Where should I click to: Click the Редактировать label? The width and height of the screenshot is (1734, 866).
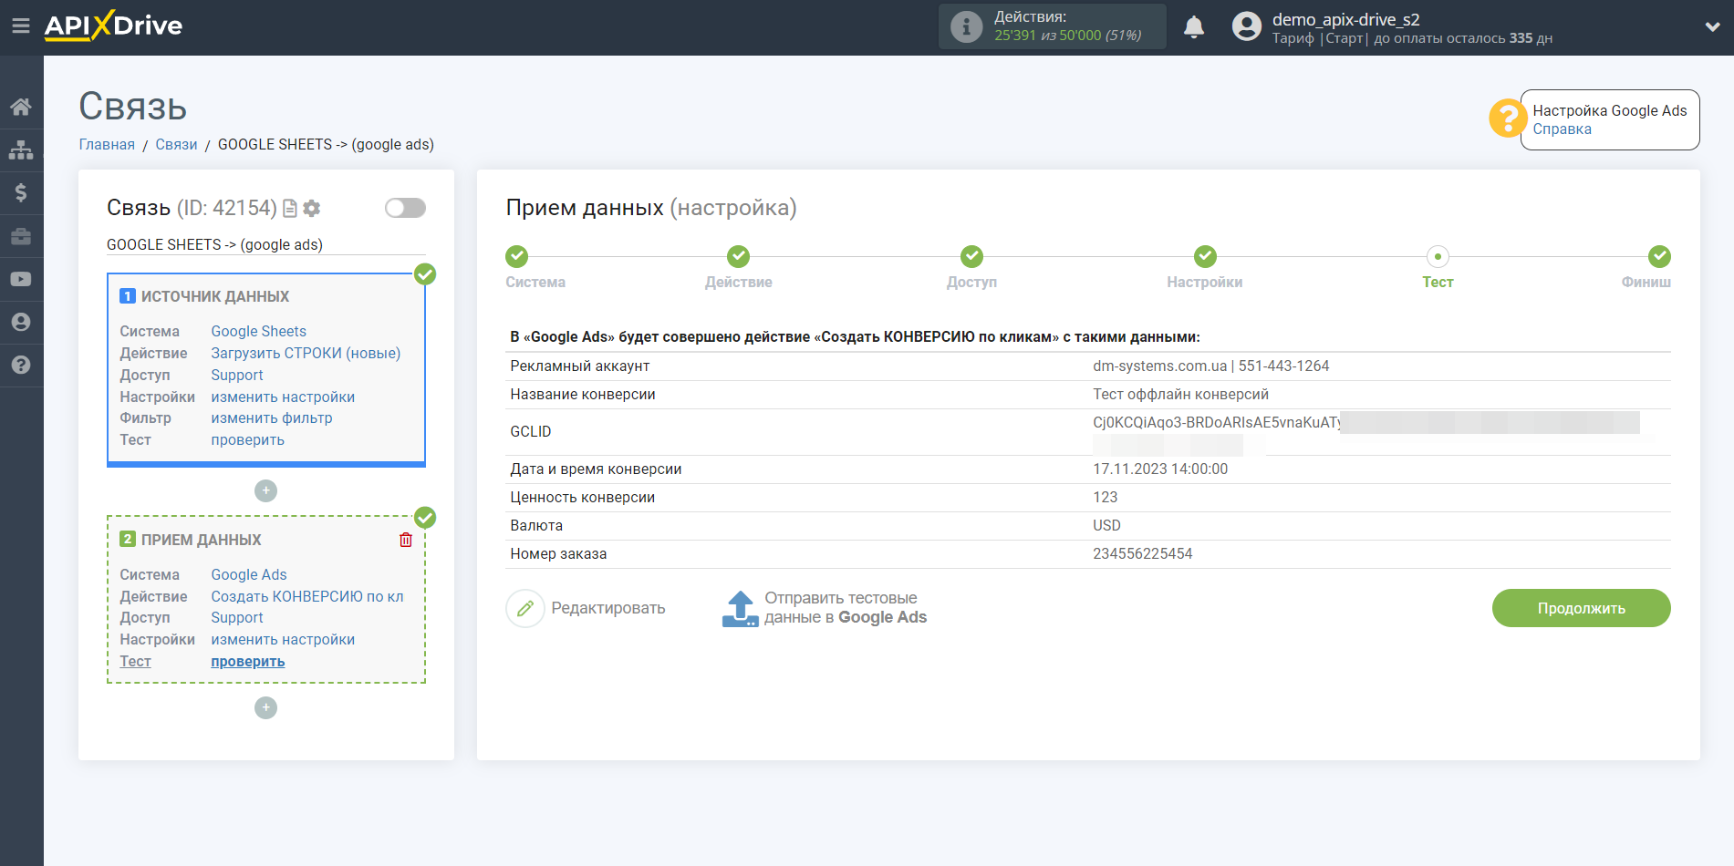pyautogui.click(x=608, y=608)
